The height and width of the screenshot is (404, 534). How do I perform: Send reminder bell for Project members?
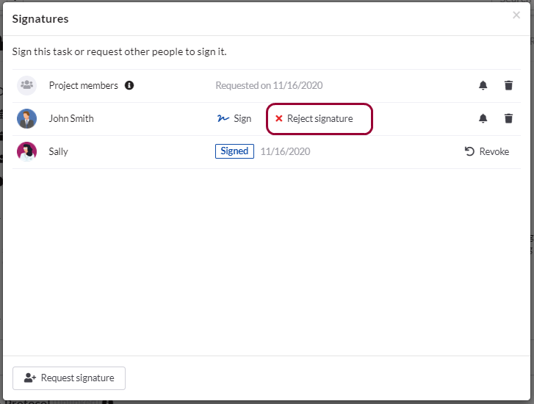[x=483, y=85]
